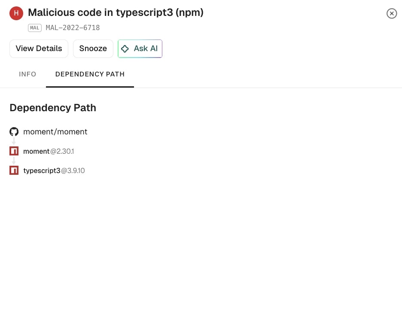Open View Details

pyautogui.click(x=39, y=49)
